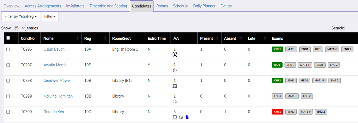Click the blue document icon for Goraidh Kerr
Image resolution: width=358 pixels, height=123 pixels.
(187, 117)
